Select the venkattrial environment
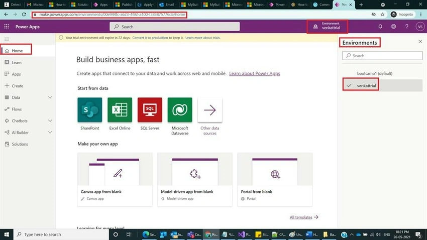Image resolution: width=427 pixels, height=240 pixels. 382,85
